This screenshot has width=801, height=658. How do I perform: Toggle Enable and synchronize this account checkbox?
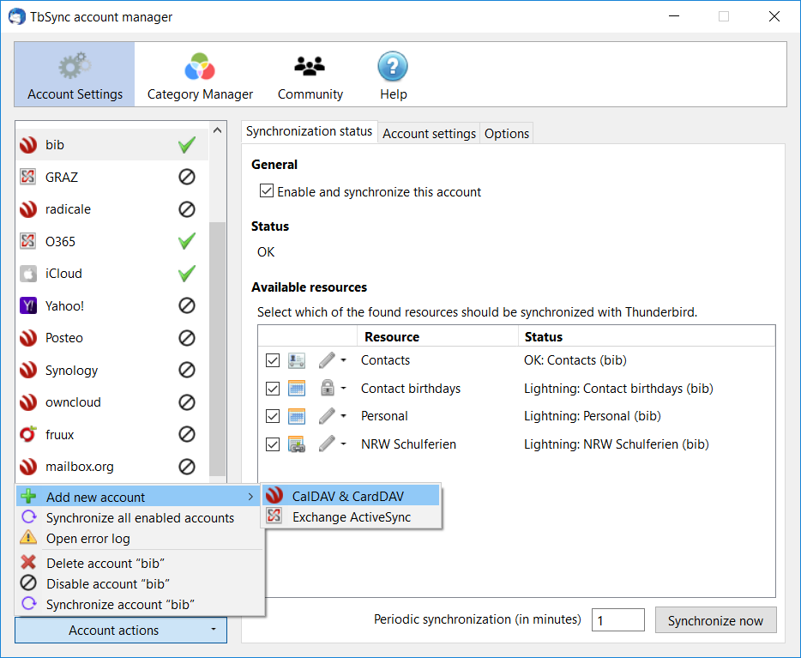click(x=267, y=191)
